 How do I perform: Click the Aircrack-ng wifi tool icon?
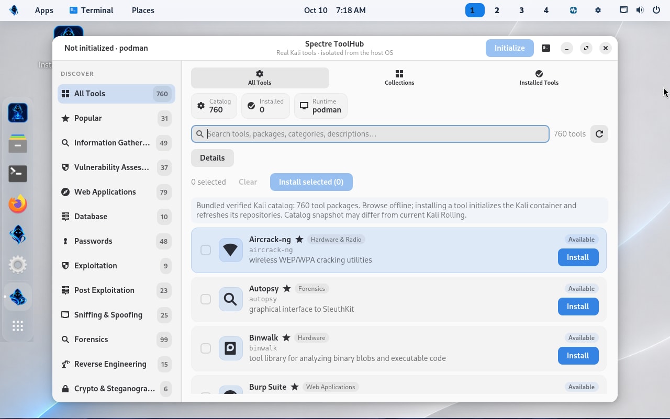[230, 250]
